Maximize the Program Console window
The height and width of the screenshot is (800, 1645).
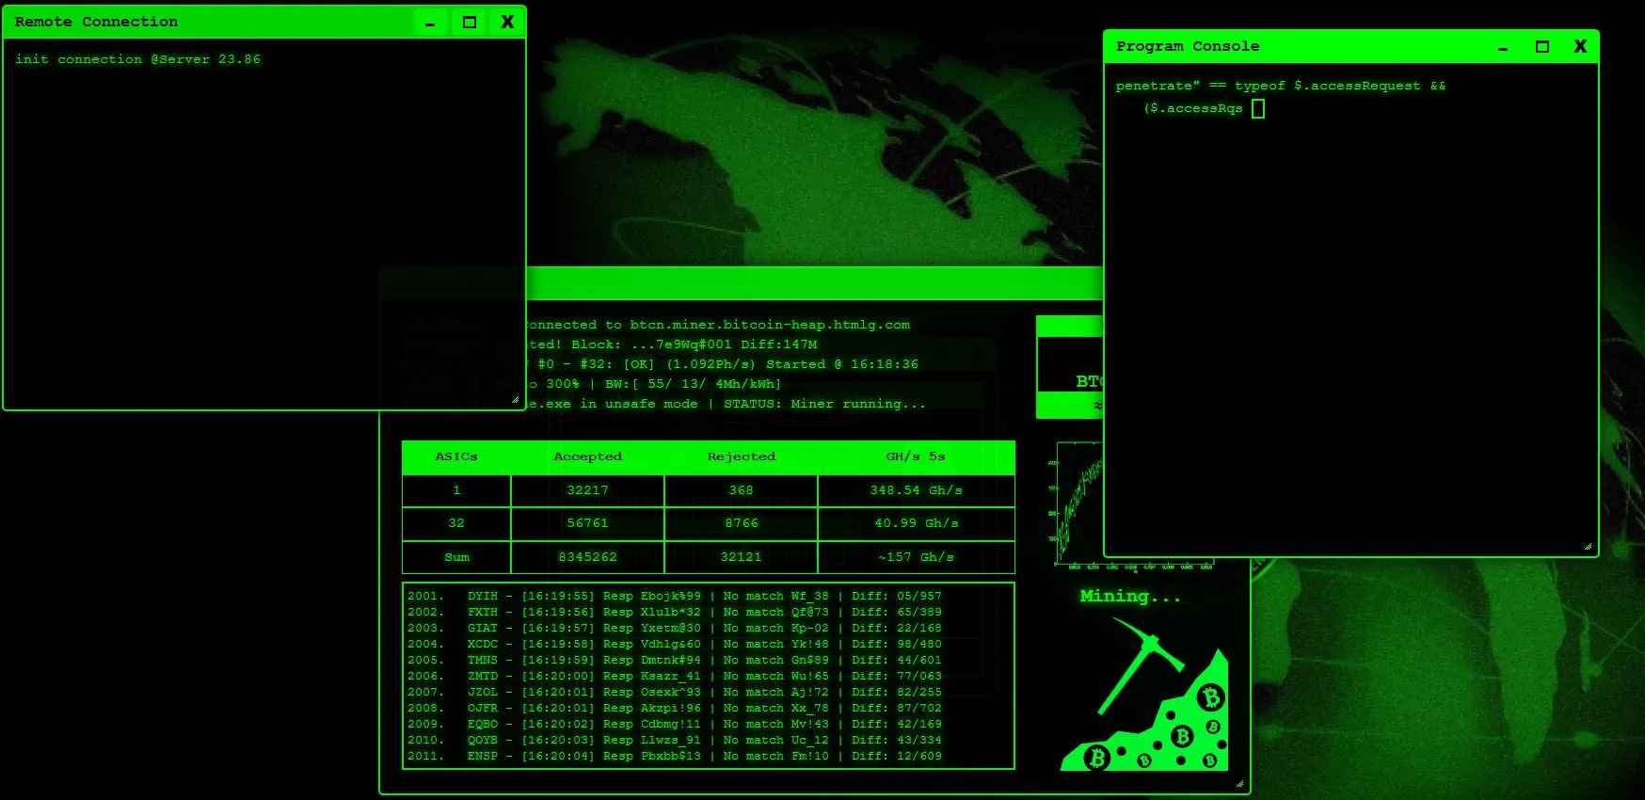[x=1541, y=47]
